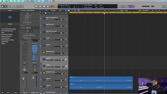Collapse the Track 14BGV 3 disclosure triangle
The height and width of the screenshot is (94, 167).
[21, 28]
